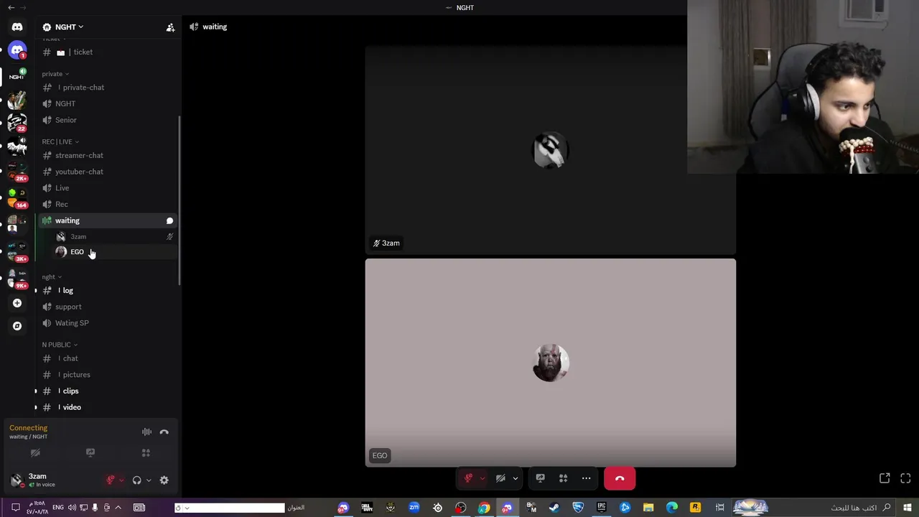The image size is (919, 517).
Task: Collapse the private category
Action: pos(55,74)
